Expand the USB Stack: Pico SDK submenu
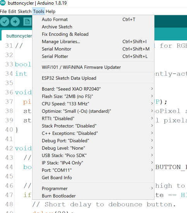This screenshot has height=213, width=187. (x=93, y=155)
